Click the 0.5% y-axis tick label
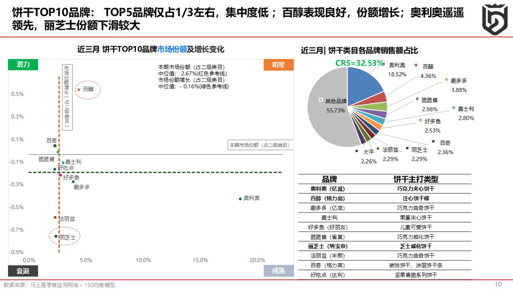This screenshot has height=289, width=513. (x=18, y=94)
